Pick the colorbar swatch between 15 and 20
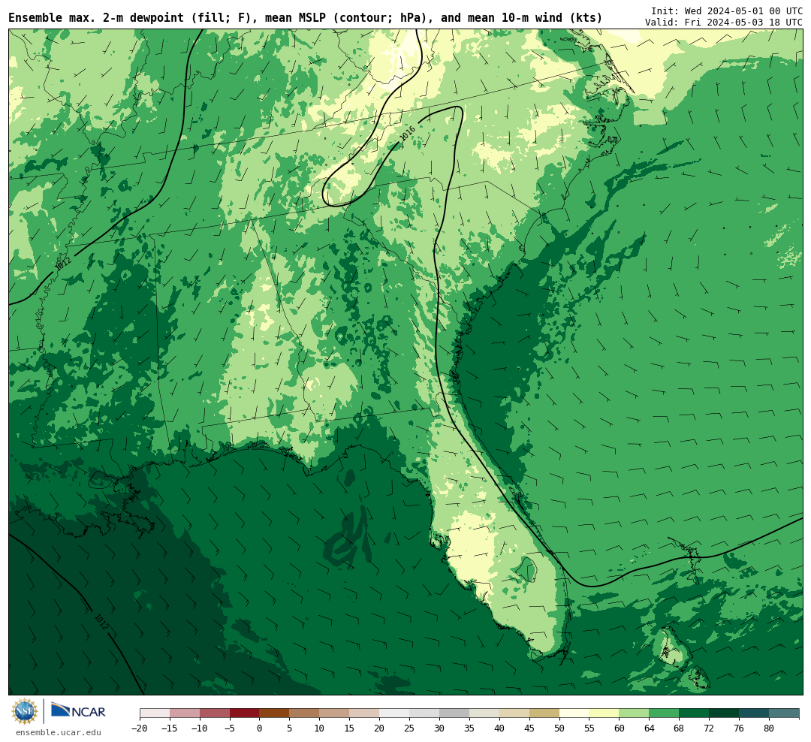811x742 pixels. [x=365, y=713]
